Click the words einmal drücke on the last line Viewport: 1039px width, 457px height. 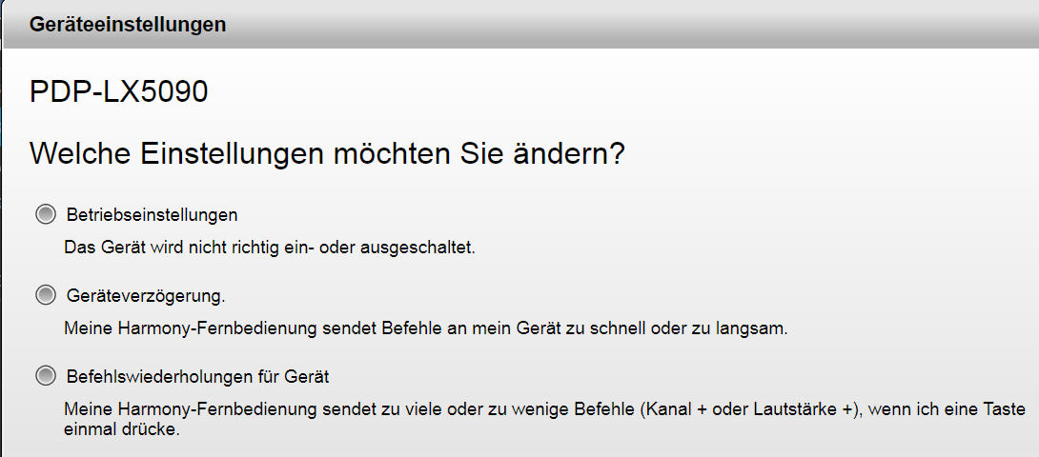tap(121, 429)
